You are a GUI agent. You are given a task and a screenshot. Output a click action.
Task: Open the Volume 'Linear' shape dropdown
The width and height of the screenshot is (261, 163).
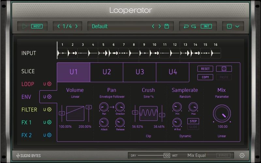pyautogui.click(x=75, y=96)
